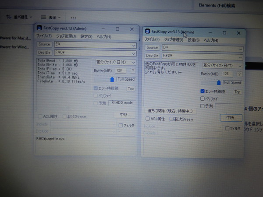Click the Elements (F:) search box in Explorer

[x=228, y=6]
